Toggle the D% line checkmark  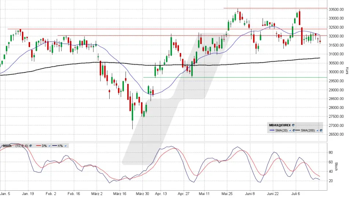[49, 146]
